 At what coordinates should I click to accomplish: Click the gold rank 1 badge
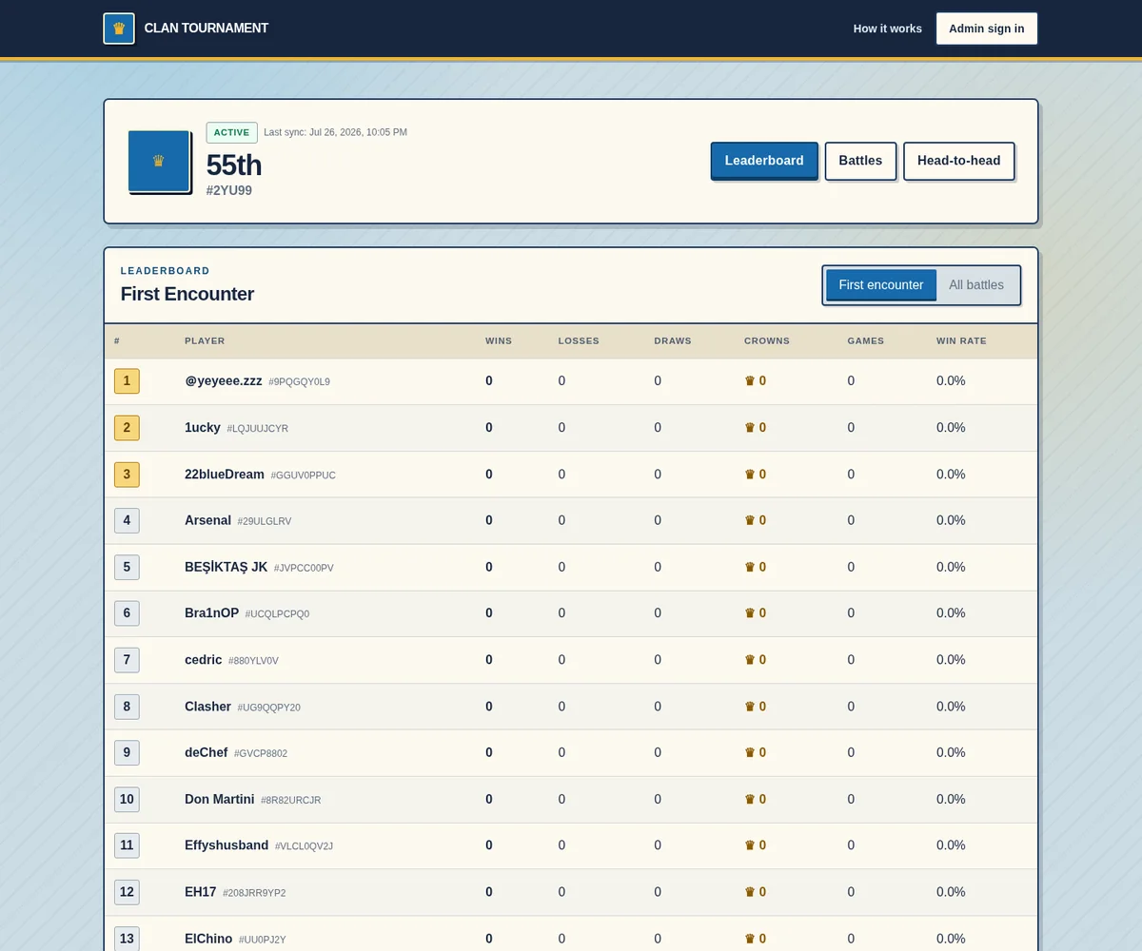(127, 381)
